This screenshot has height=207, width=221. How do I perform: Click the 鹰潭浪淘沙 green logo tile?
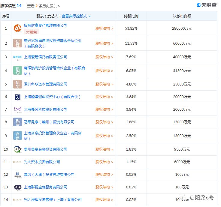(17, 70)
